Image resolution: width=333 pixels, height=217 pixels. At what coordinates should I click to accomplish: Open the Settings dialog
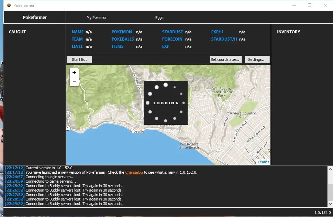click(x=257, y=59)
